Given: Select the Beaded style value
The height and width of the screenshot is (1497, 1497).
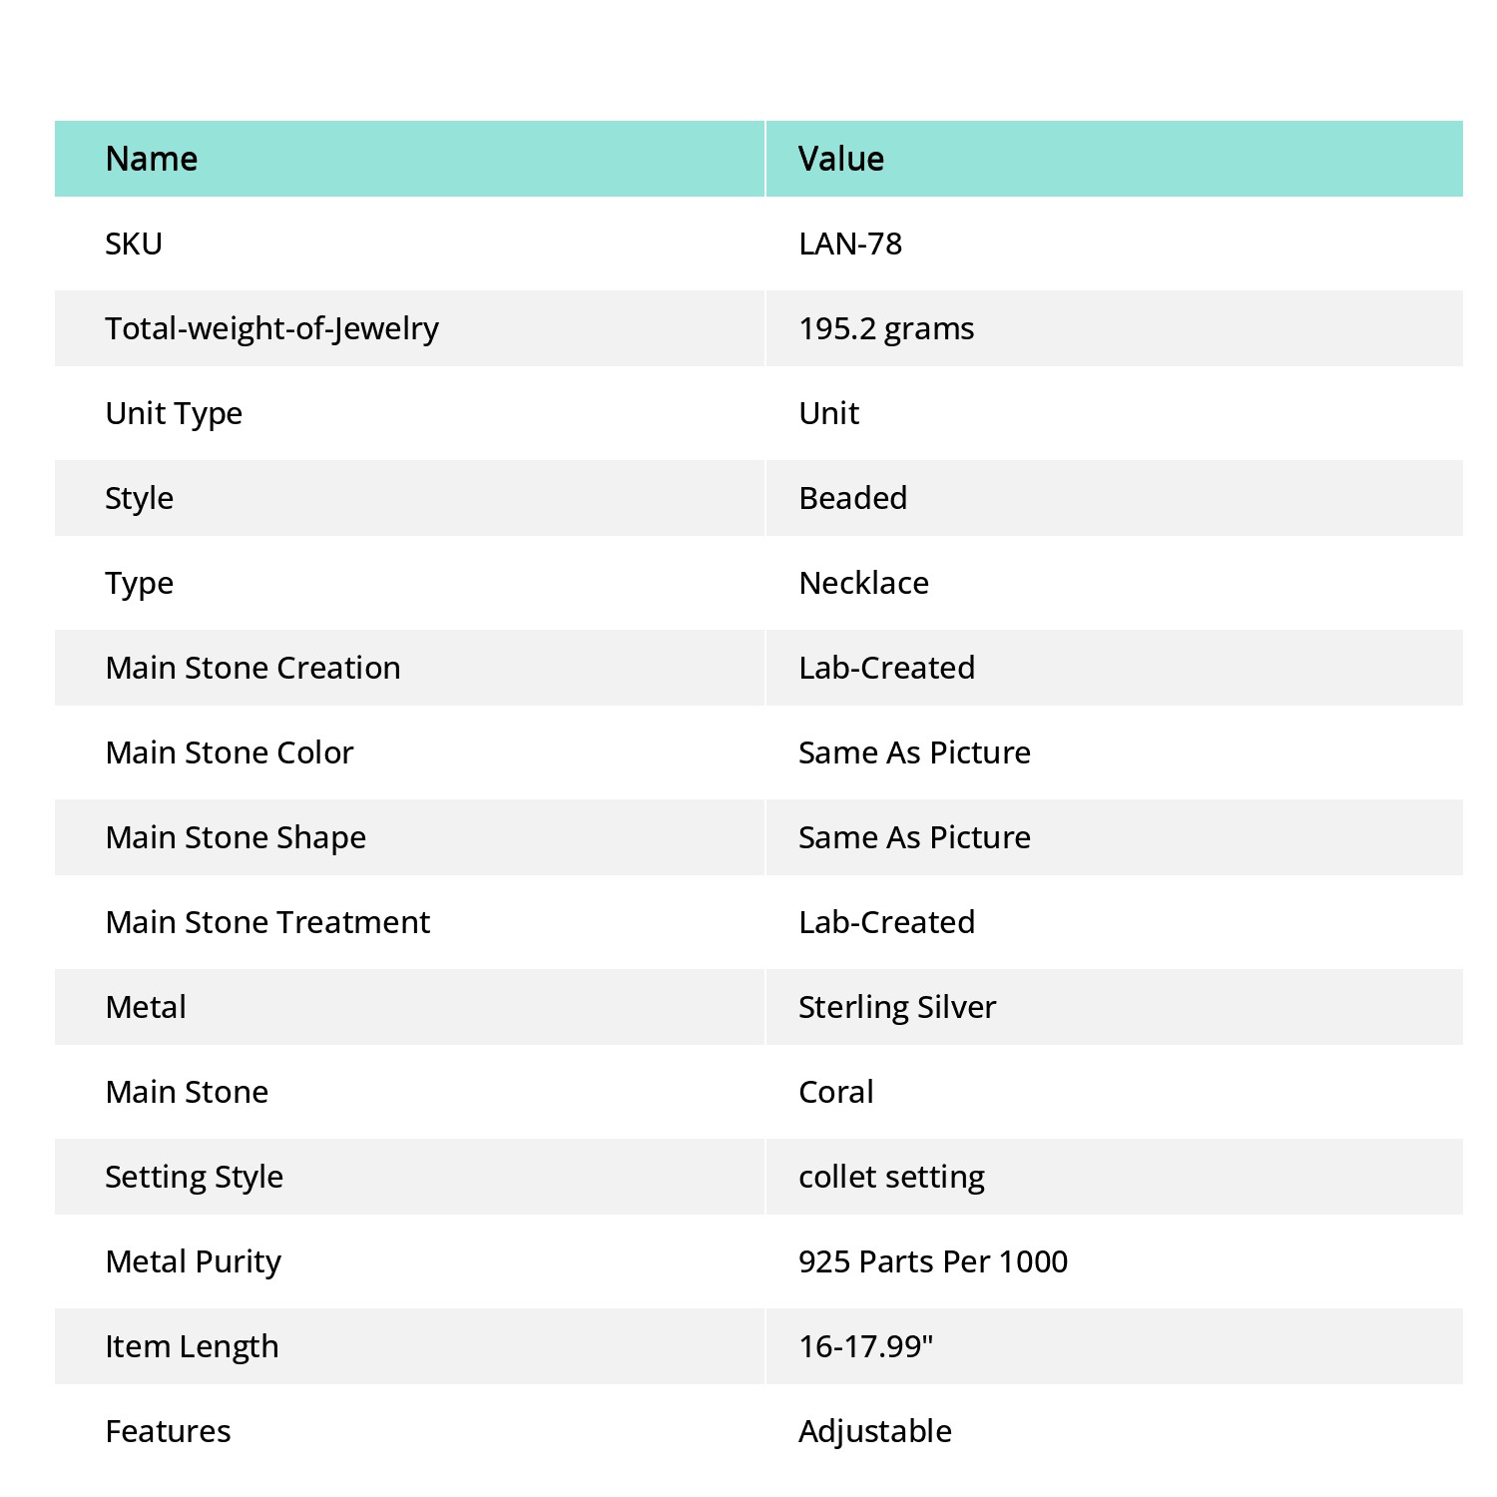Looking at the screenshot, I should pos(853,498).
